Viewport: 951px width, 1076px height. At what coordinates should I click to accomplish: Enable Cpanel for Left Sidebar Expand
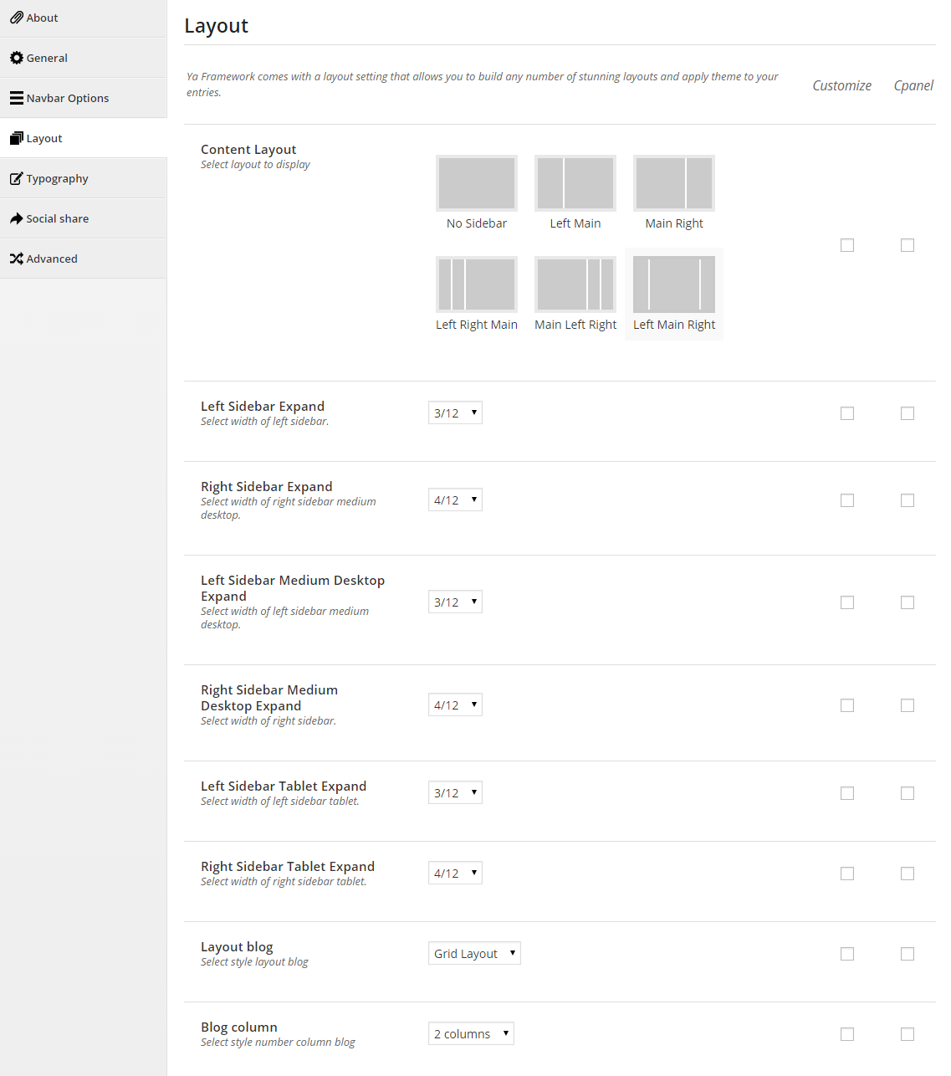tap(908, 413)
